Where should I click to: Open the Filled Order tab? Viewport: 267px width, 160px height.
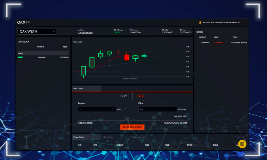pyautogui.click(x=108, y=137)
